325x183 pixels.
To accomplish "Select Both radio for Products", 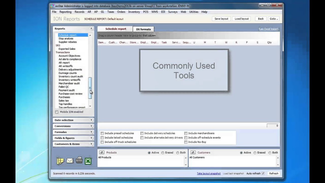I will point(178,153).
